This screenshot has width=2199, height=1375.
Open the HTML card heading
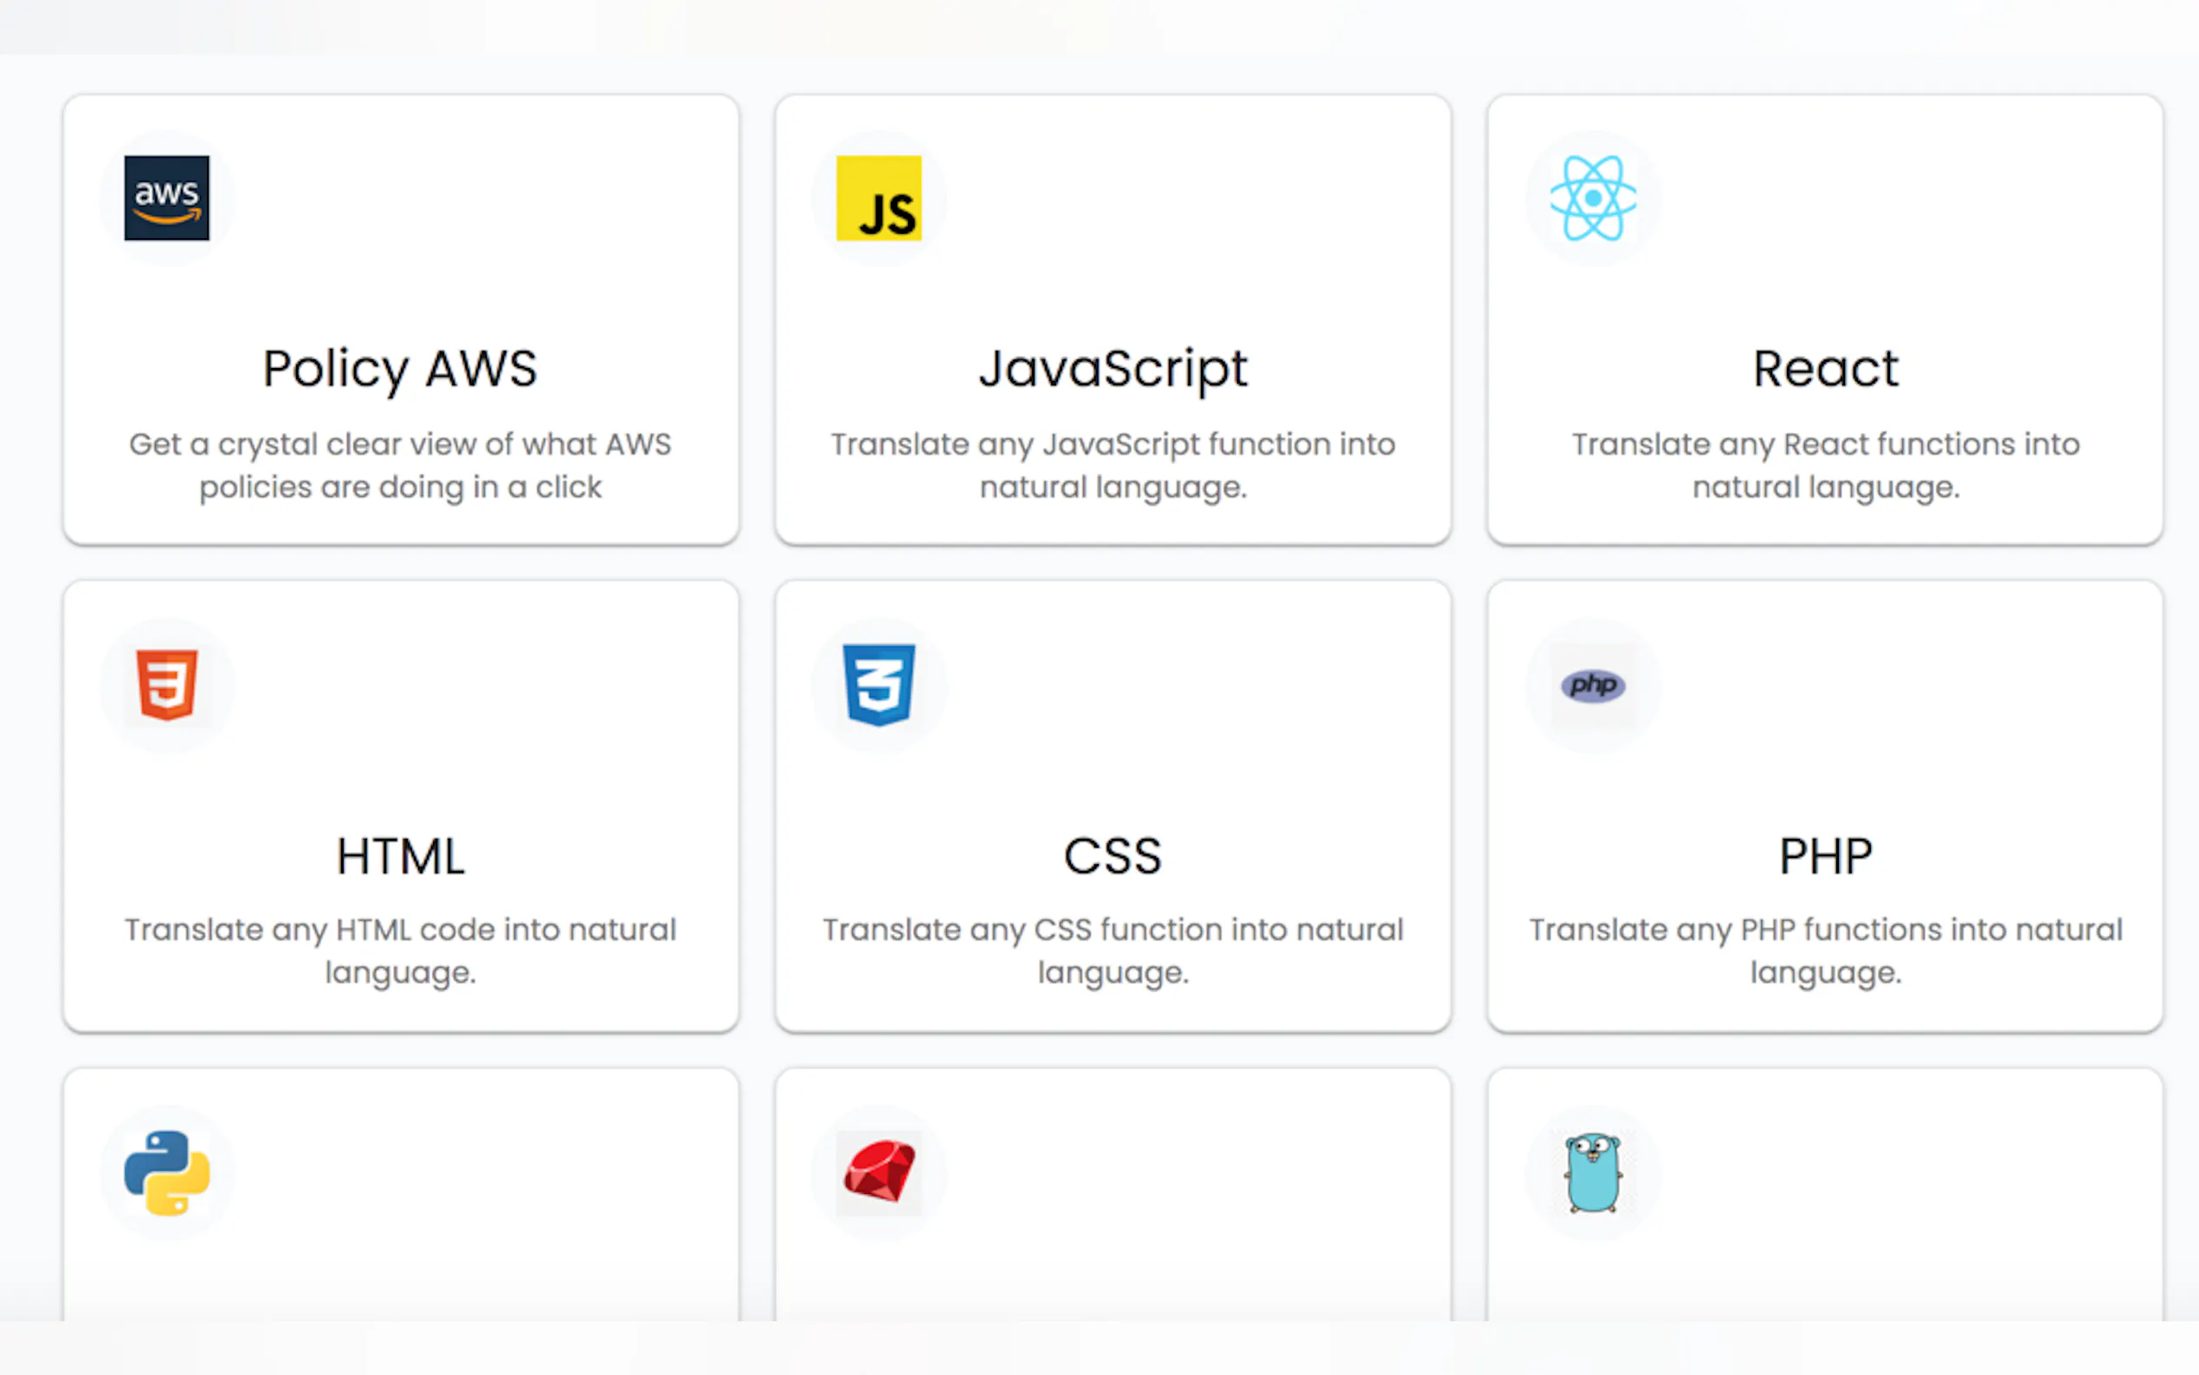[400, 856]
